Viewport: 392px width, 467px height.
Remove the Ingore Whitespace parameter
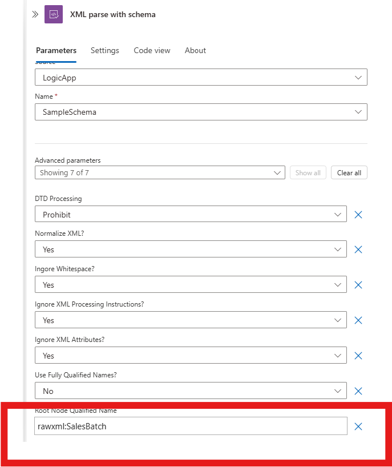(x=358, y=285)
